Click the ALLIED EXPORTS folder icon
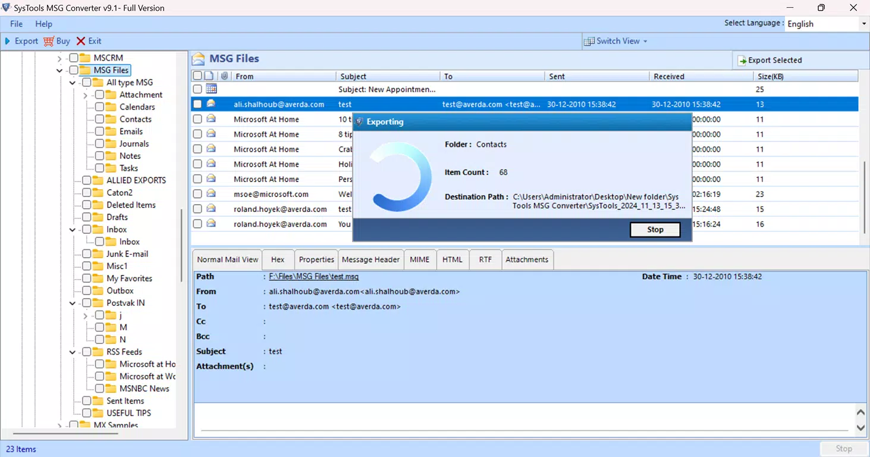The width and height of the screenshot is (870, 457). click(98, 180)
